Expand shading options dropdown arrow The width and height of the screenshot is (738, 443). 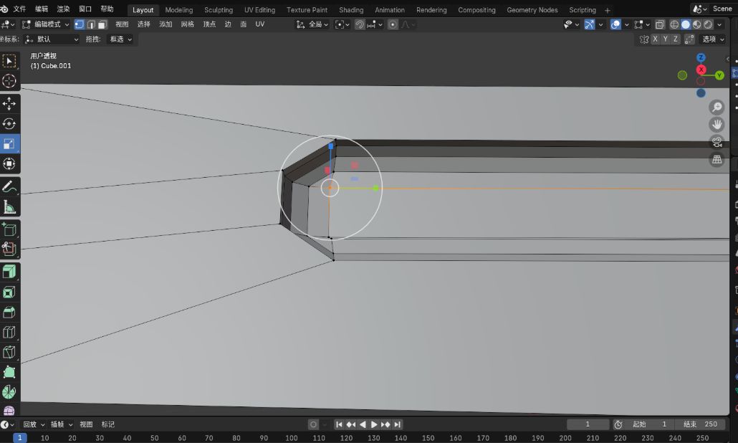719,24
